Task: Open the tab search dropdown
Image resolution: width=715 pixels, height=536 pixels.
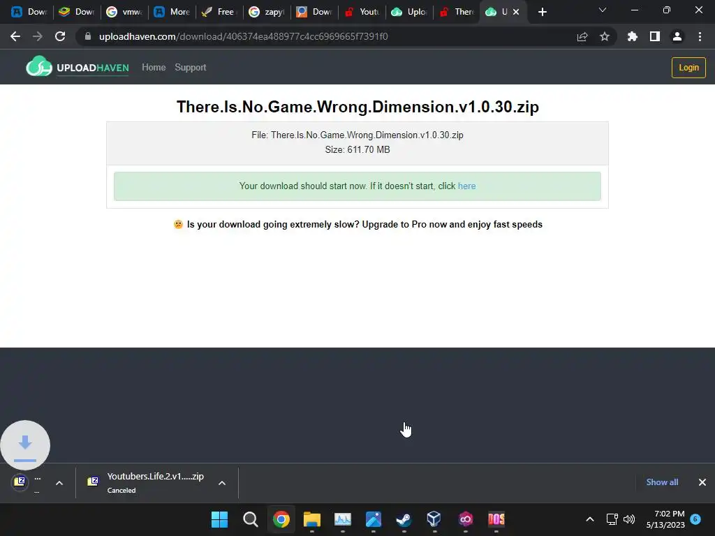Action: pyautogui.click(x=603, y=10)
